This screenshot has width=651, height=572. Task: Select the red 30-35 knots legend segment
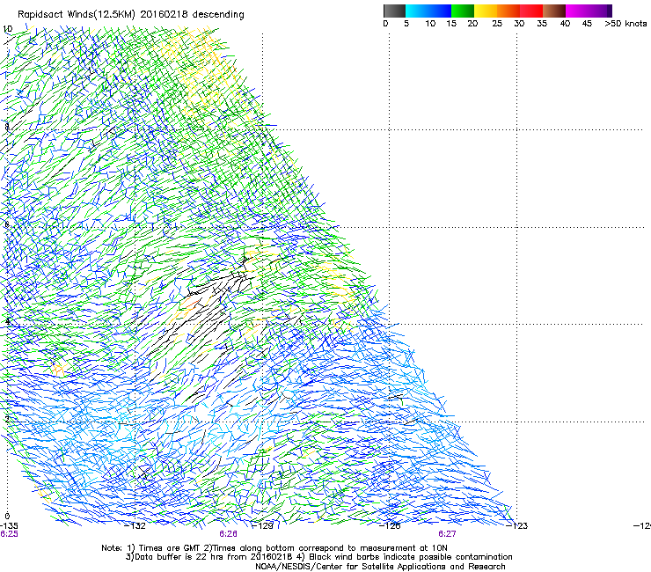pyautogui.click(x=531, y=11)
